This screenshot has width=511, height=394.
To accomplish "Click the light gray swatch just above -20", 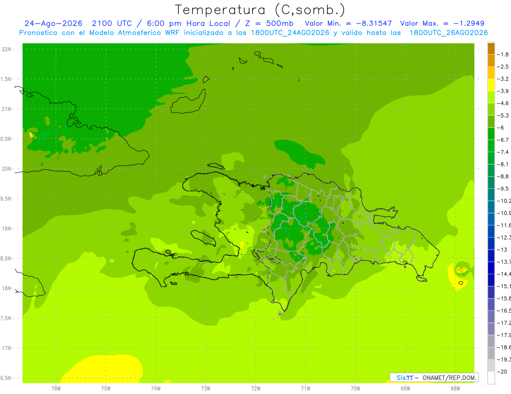I will 491,366.
